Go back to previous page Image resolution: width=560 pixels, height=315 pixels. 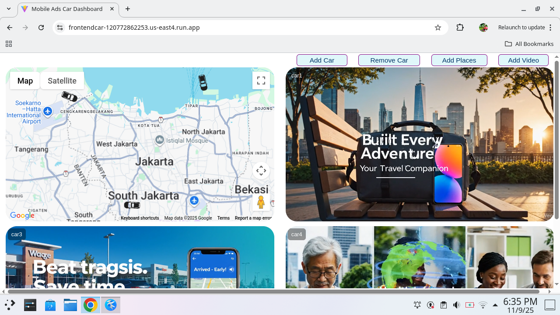point(10,28)
